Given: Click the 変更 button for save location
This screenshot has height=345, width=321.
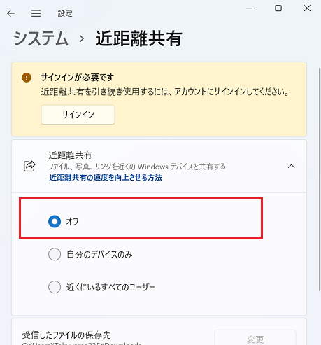Looking at the screenshot, I should pyautogui.click(x=255, y=338).
